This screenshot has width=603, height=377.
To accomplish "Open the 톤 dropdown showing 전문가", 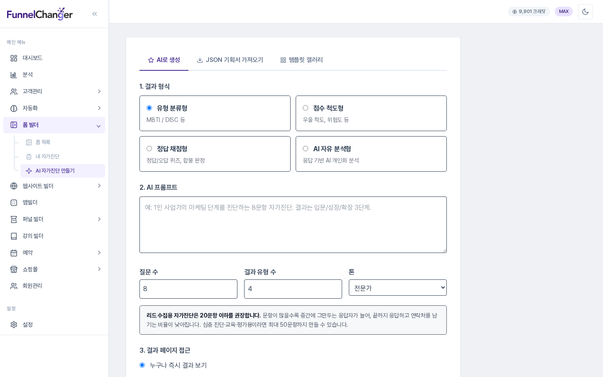I will (398, 288).
